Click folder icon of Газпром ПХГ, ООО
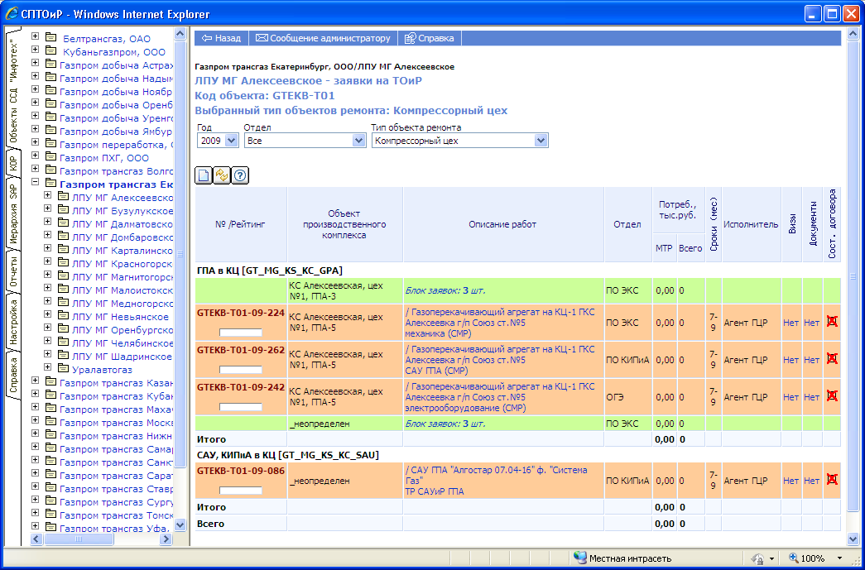This screenshot has width=865, height=570. click(x=51, y=156)
